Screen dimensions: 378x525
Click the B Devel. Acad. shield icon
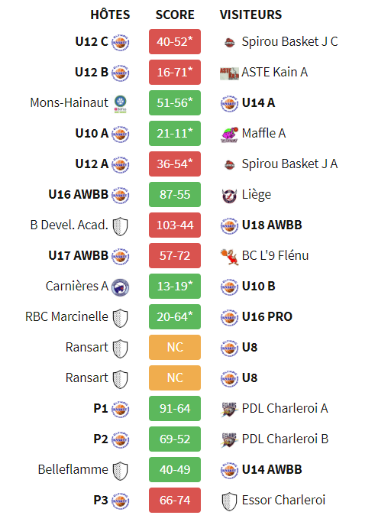120,226
